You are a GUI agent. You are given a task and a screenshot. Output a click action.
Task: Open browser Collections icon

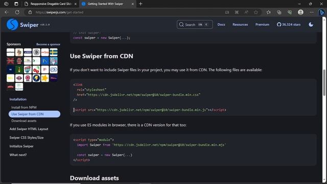[279, 12]
